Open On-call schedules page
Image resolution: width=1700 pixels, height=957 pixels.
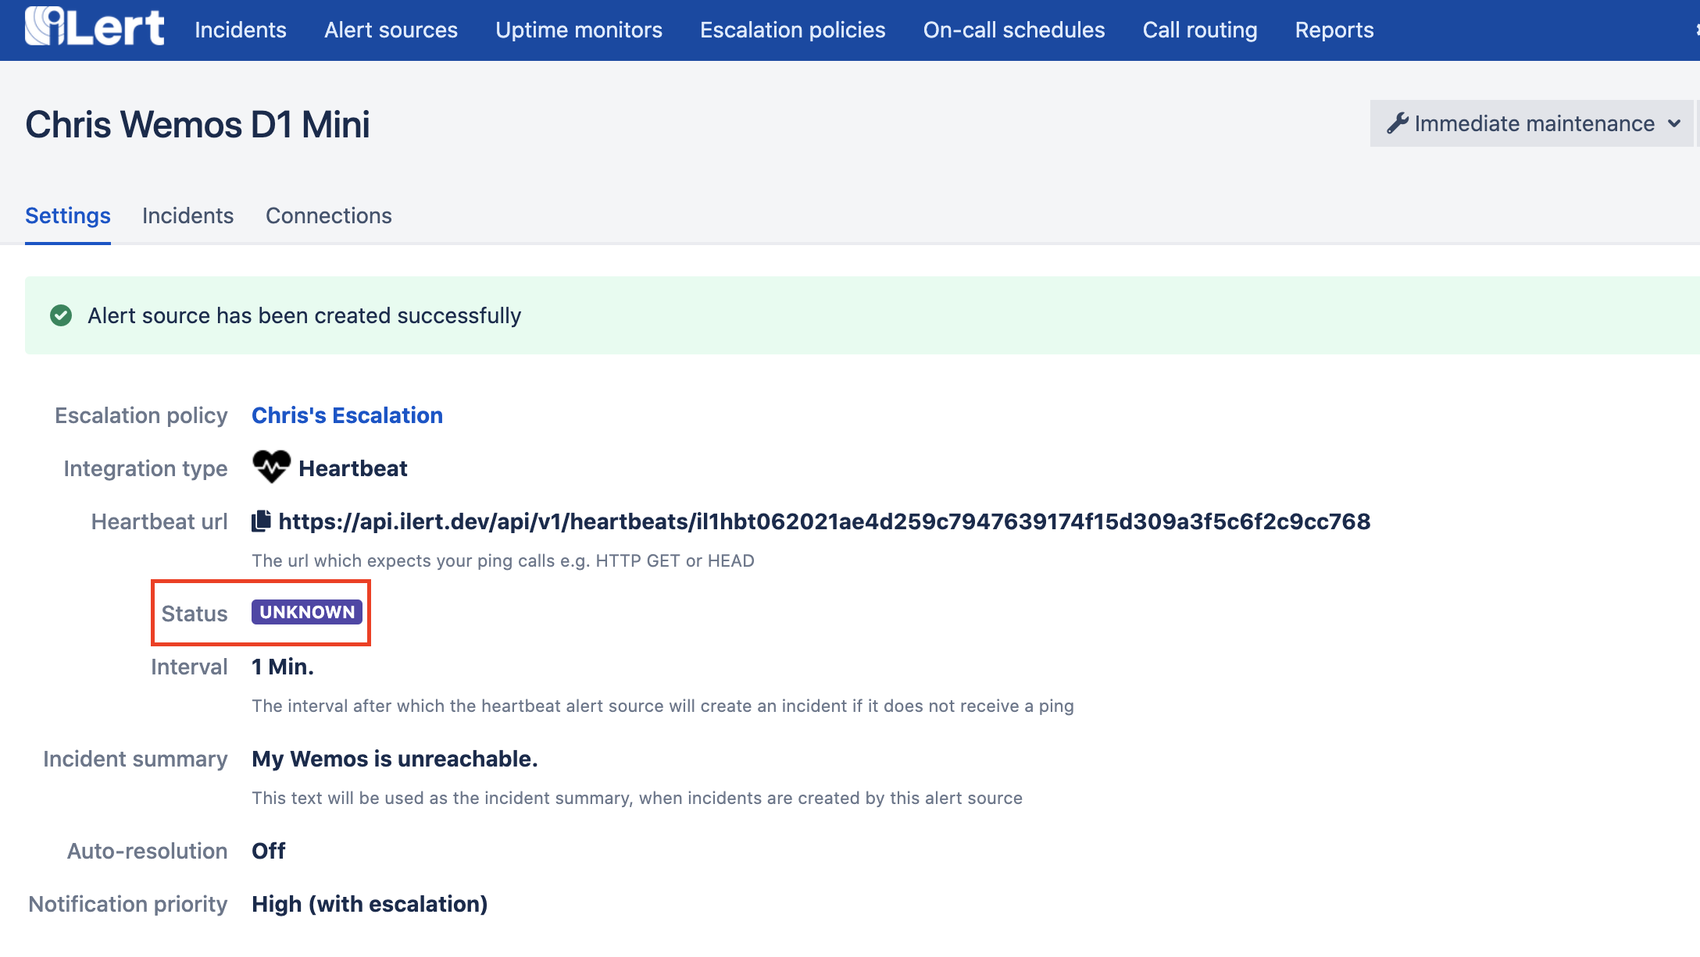point(1014,30)
